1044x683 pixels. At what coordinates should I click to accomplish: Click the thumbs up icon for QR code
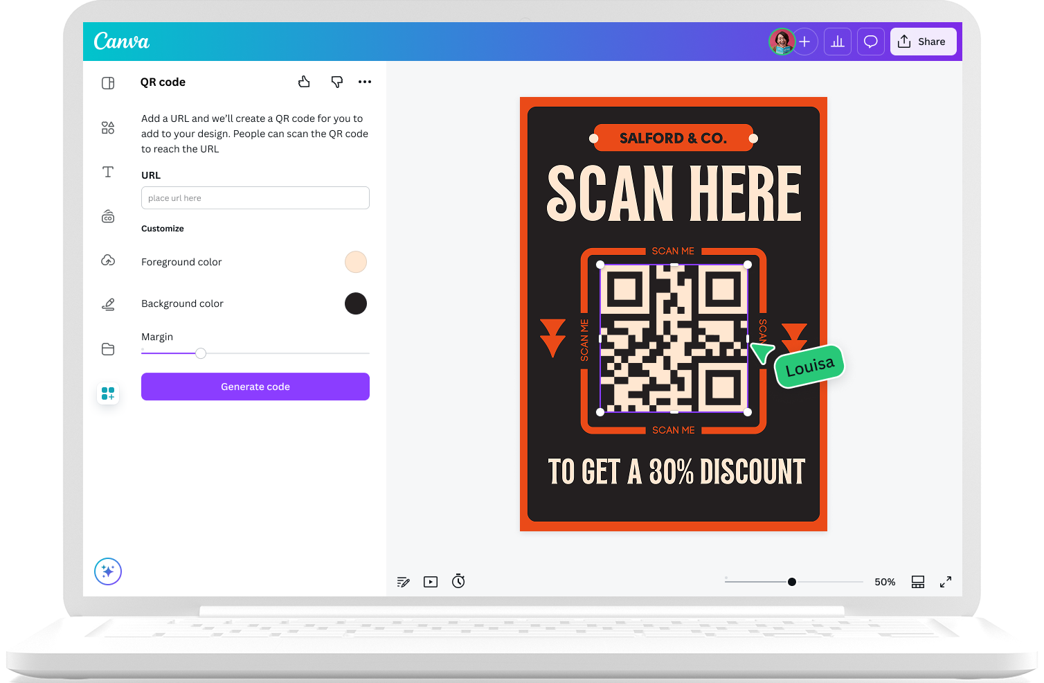click(304, 82)
